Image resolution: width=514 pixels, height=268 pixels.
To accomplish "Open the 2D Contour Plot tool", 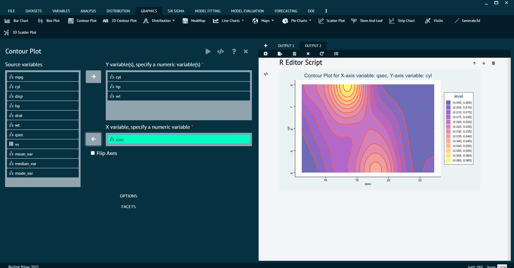I will coord(120,21).
